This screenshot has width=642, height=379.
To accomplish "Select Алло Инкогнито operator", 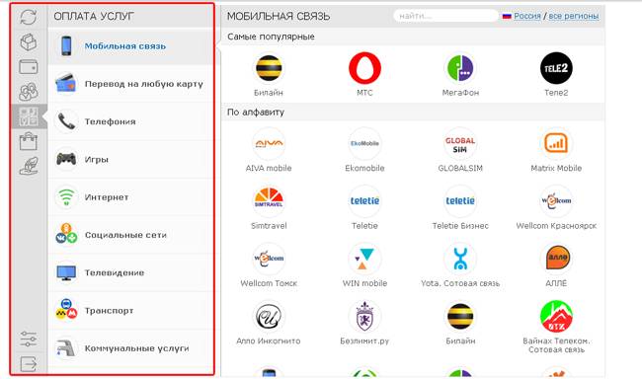I will [269, 323].
